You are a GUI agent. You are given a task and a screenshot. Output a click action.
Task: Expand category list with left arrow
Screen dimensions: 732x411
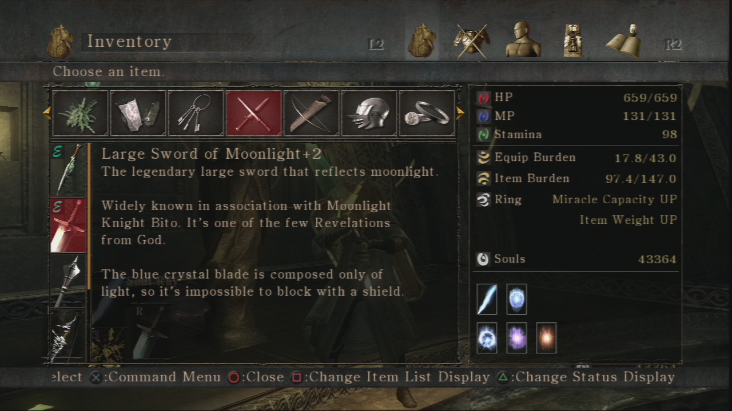47,113
